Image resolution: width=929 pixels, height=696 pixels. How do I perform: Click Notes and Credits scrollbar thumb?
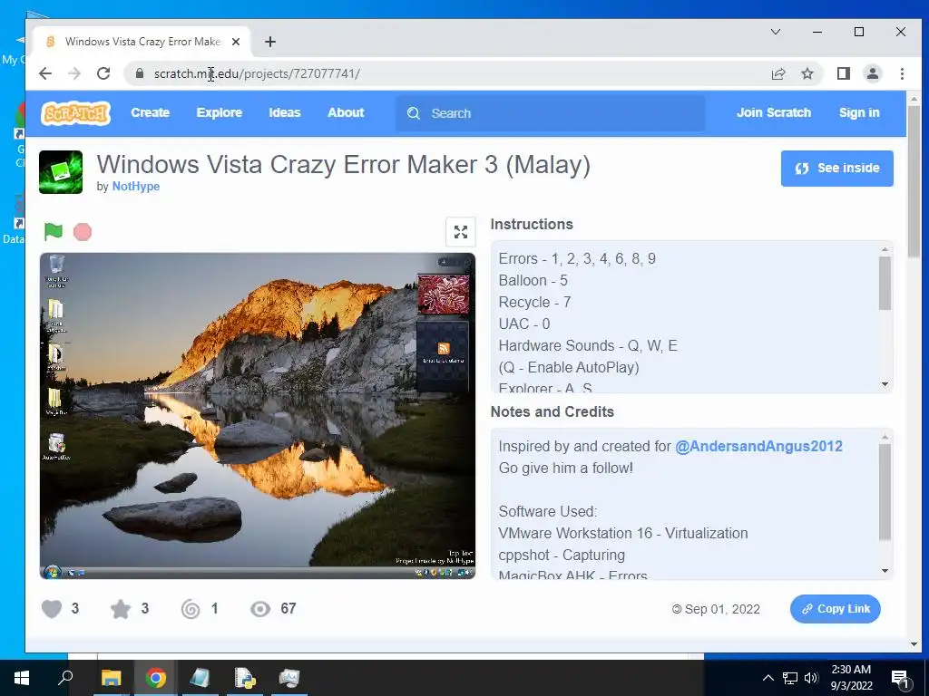pos(885,492)
